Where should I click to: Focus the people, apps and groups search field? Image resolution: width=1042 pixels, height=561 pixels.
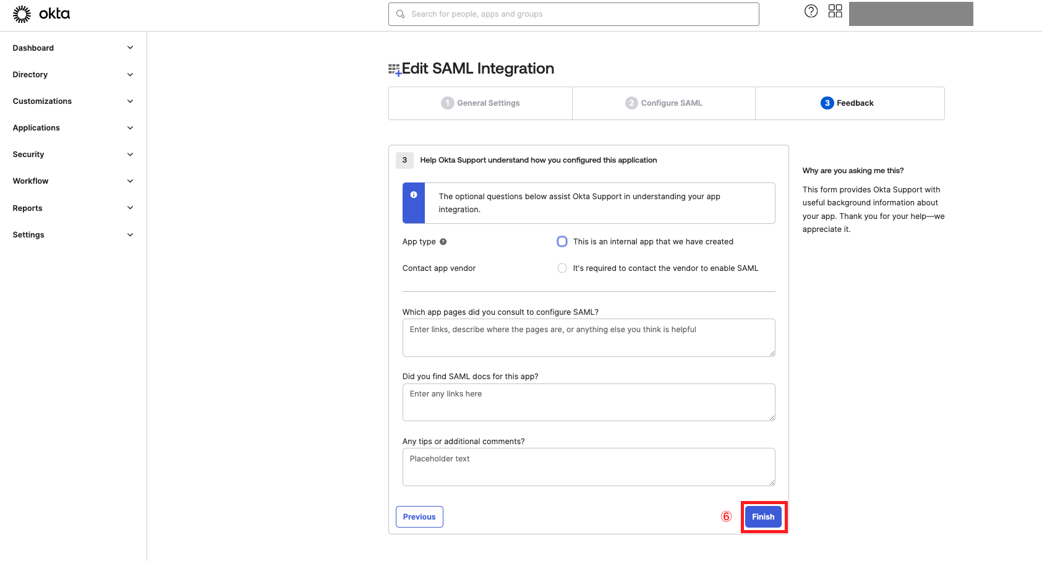click(x=574, y=14)
